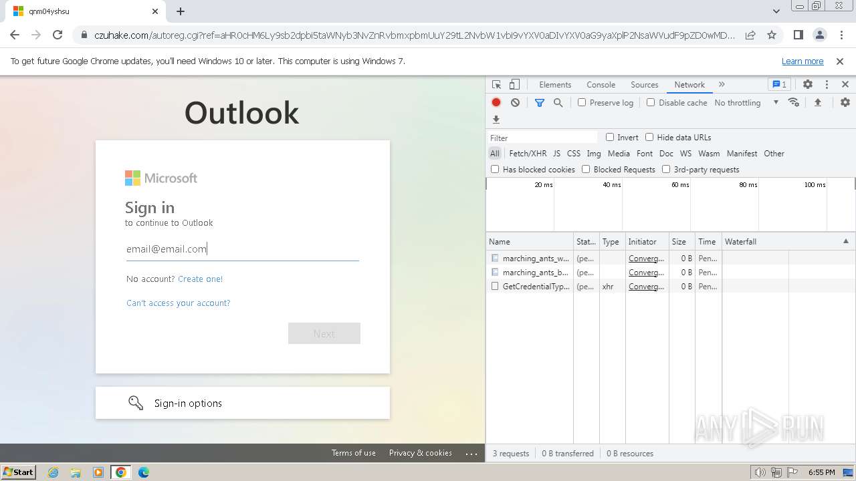Open the No throttling dropdown

[746, 103]
